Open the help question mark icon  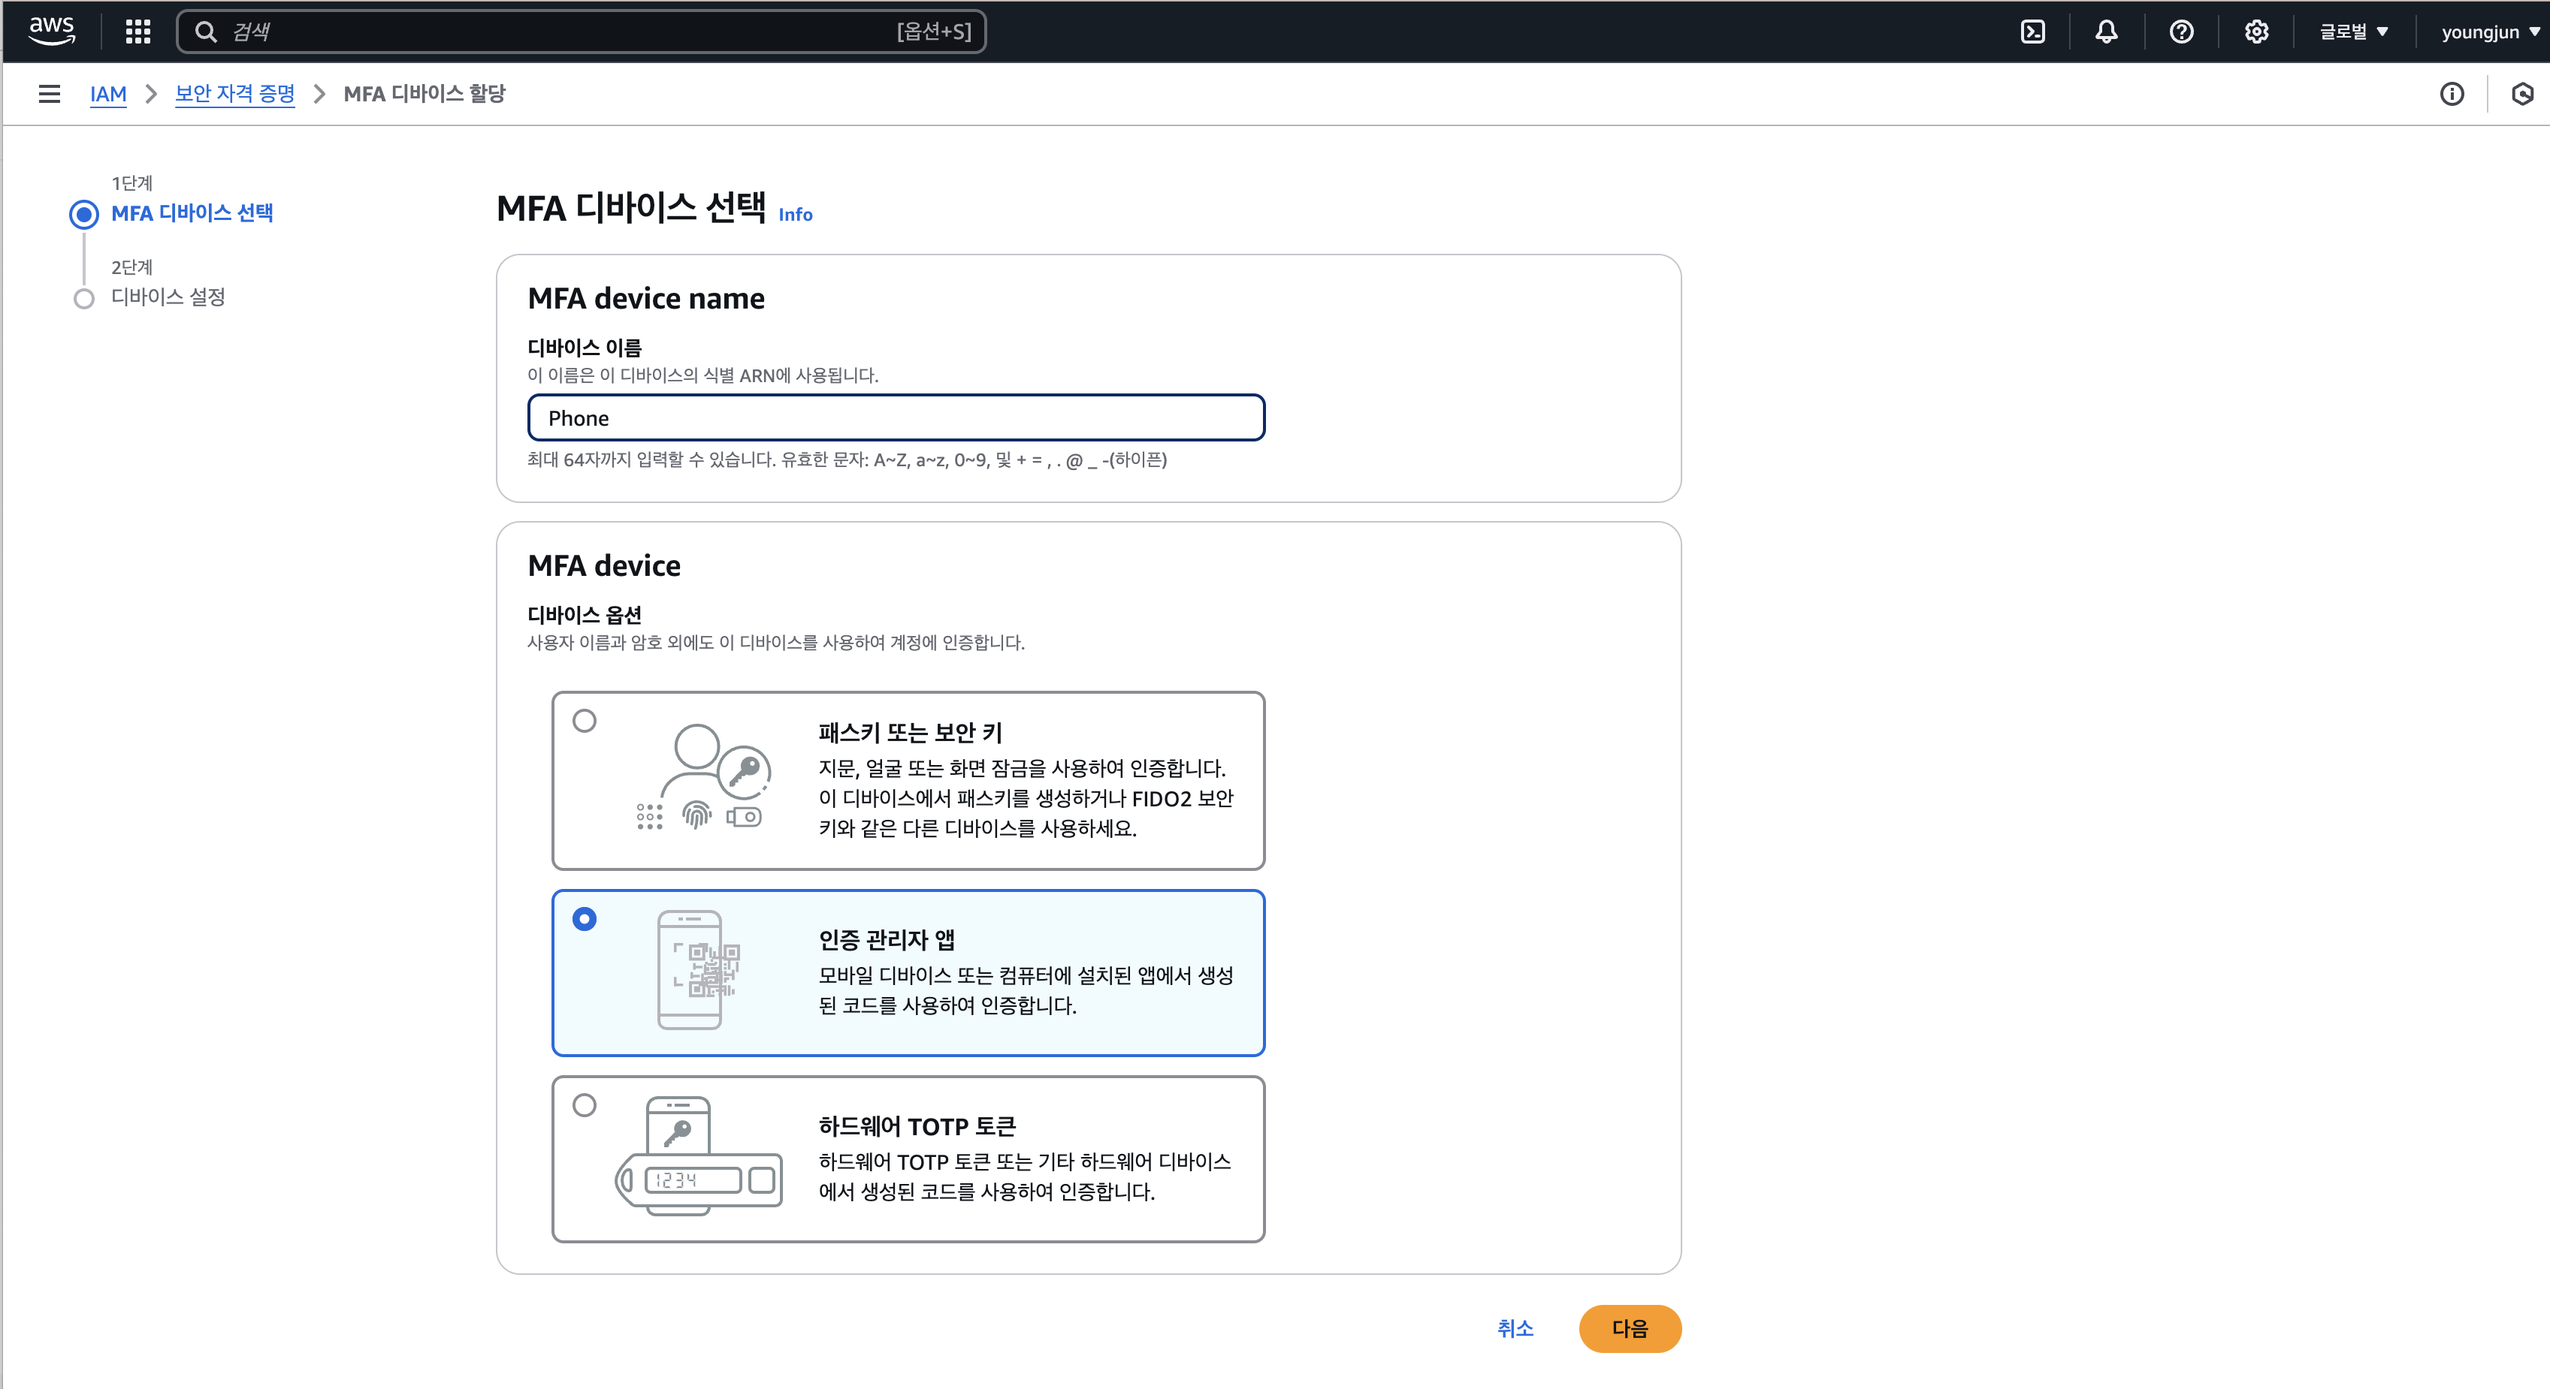tap(2181, 32)
